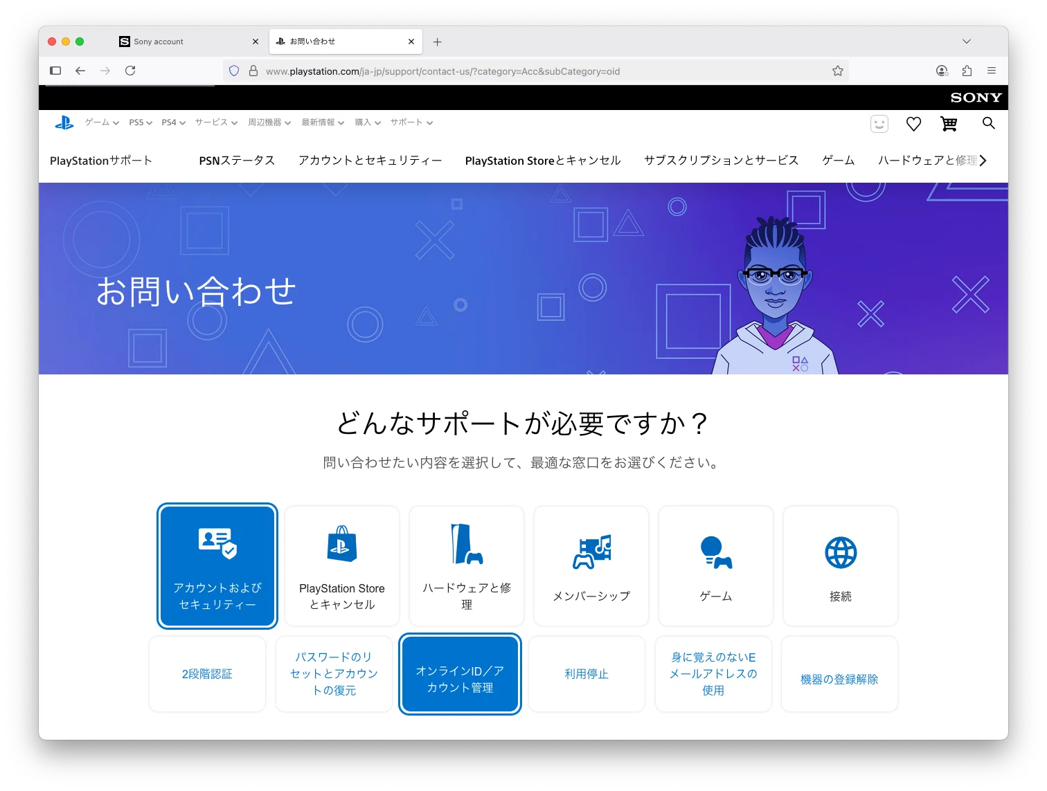
Task: Choose 身に覚えのないEメールアドレスの使用 subcategory
Action: (x=713, y=674)
